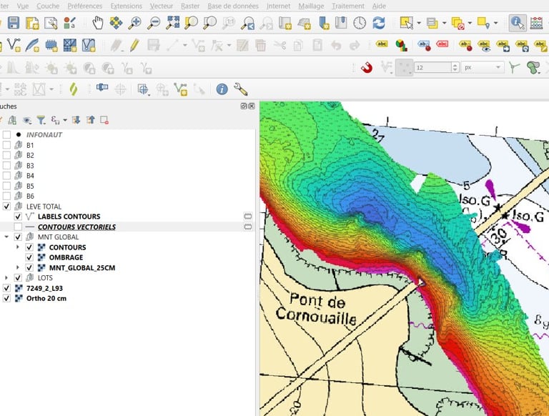Hide the Ortho 20 cm layer
Screen dimensions: 549x416
[x=6, y=298]
